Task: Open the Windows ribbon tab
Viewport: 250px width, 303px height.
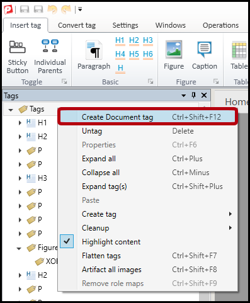Action: pos(171,25)
